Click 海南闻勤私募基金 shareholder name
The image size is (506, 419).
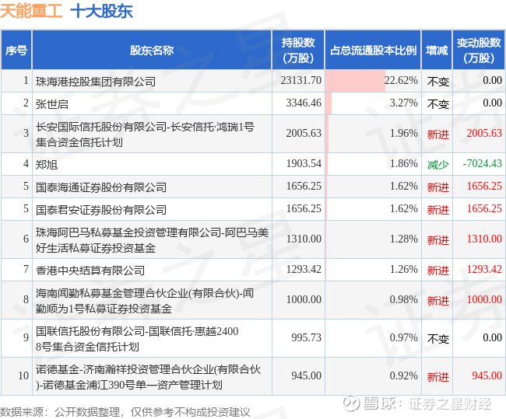[145, 300]
